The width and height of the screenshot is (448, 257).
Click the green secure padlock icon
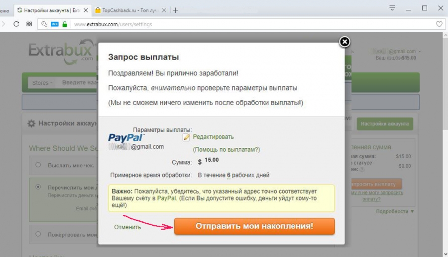65,24
